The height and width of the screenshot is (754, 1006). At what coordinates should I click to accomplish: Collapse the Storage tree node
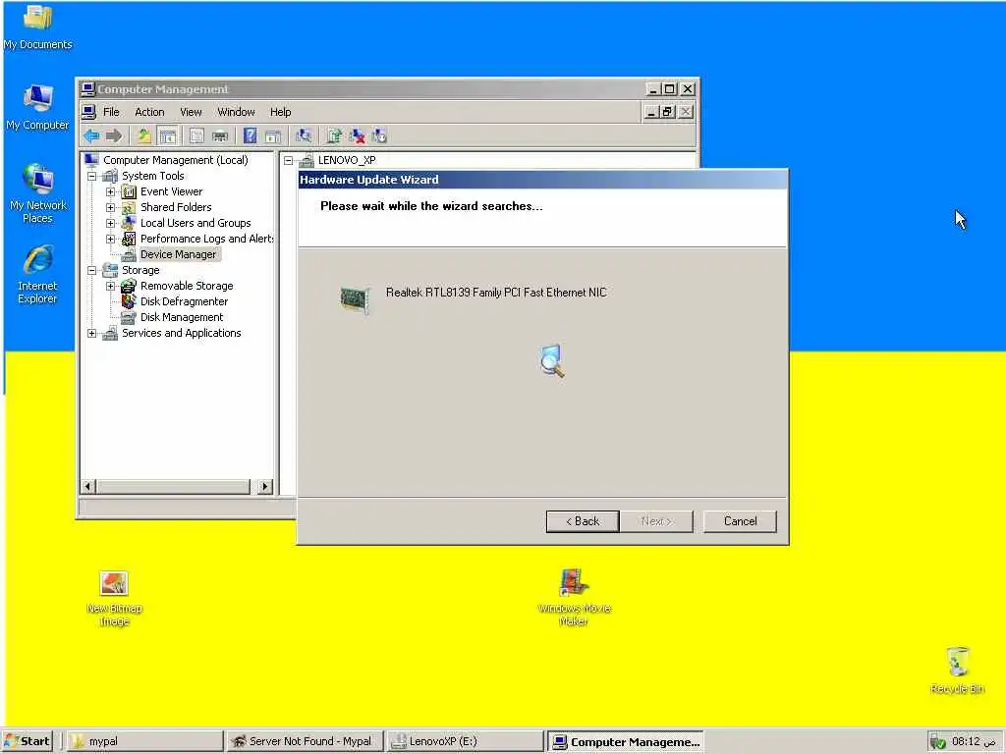(x=91, y=270)
